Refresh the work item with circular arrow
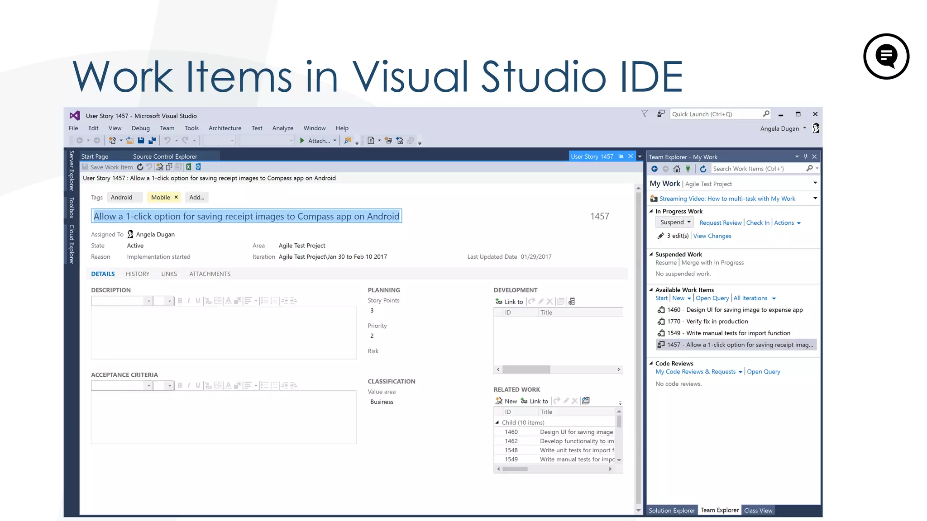The width and height of the screenshot is (927, 521). (x=140, y=167)
